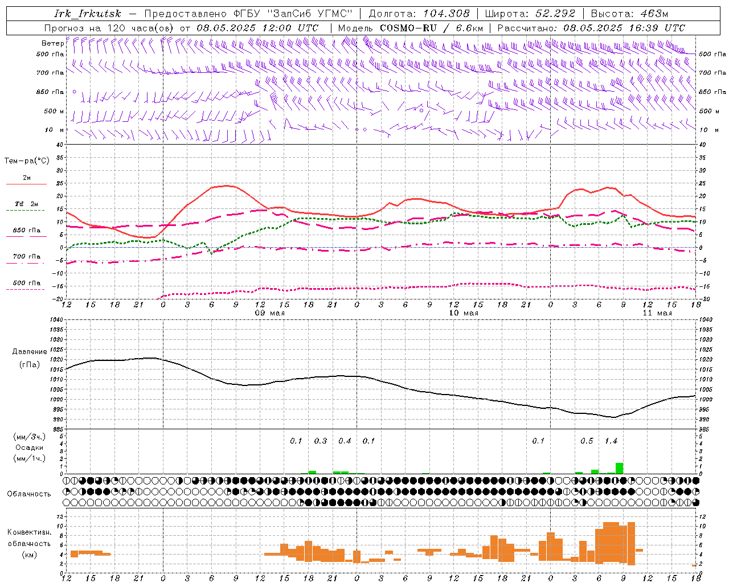Screen dimensions: 729x583
Task: Click the 700 гПа temperature legend entry
Action: [26, 257]
